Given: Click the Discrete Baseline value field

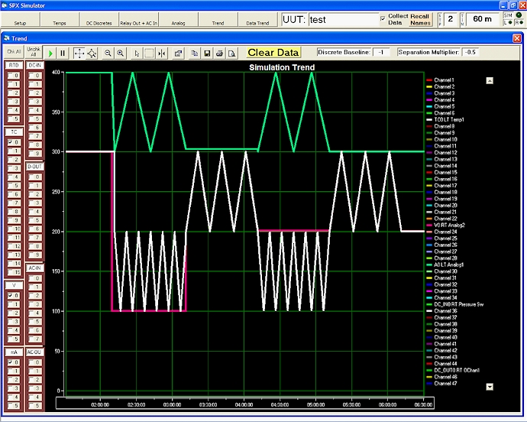Looking at the screenshot, I should pyautogui.click(x=381, y=52).
